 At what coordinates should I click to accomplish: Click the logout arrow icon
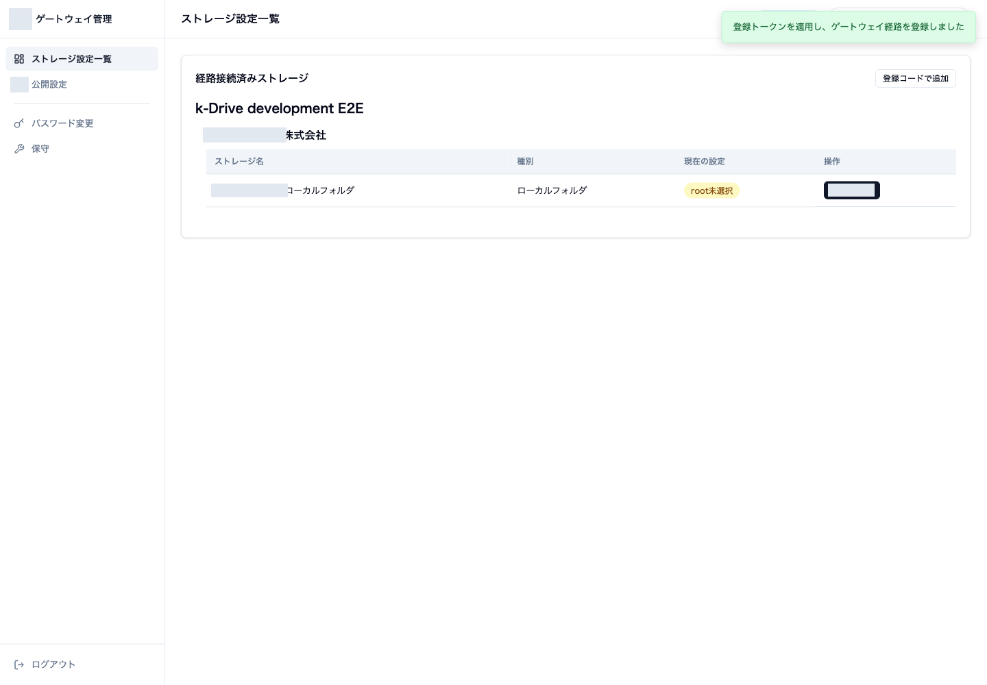pyautogui.click(x=19, y=664)
